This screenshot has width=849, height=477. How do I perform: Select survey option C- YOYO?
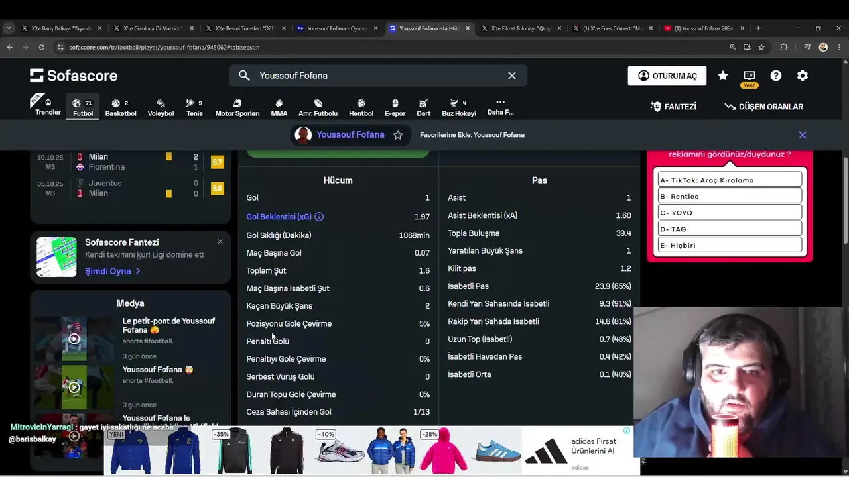730,213
